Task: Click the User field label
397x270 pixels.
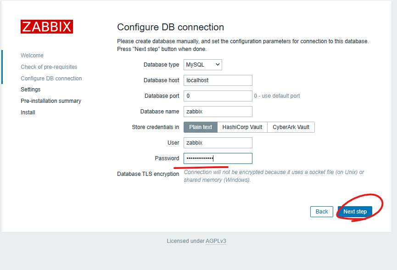Action: (x=173, y=143)
